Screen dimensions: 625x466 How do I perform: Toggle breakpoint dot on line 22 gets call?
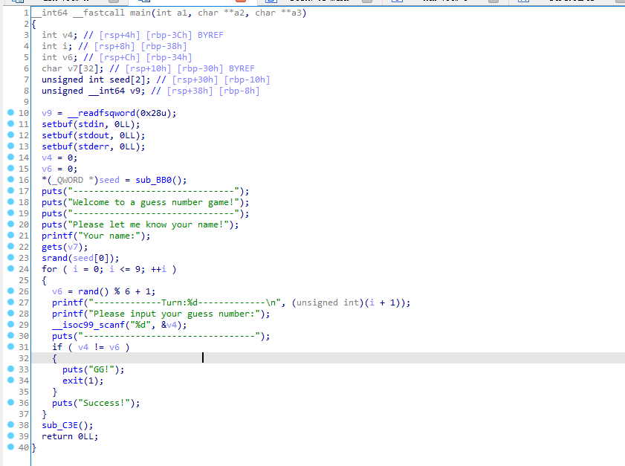pos(10,247)
